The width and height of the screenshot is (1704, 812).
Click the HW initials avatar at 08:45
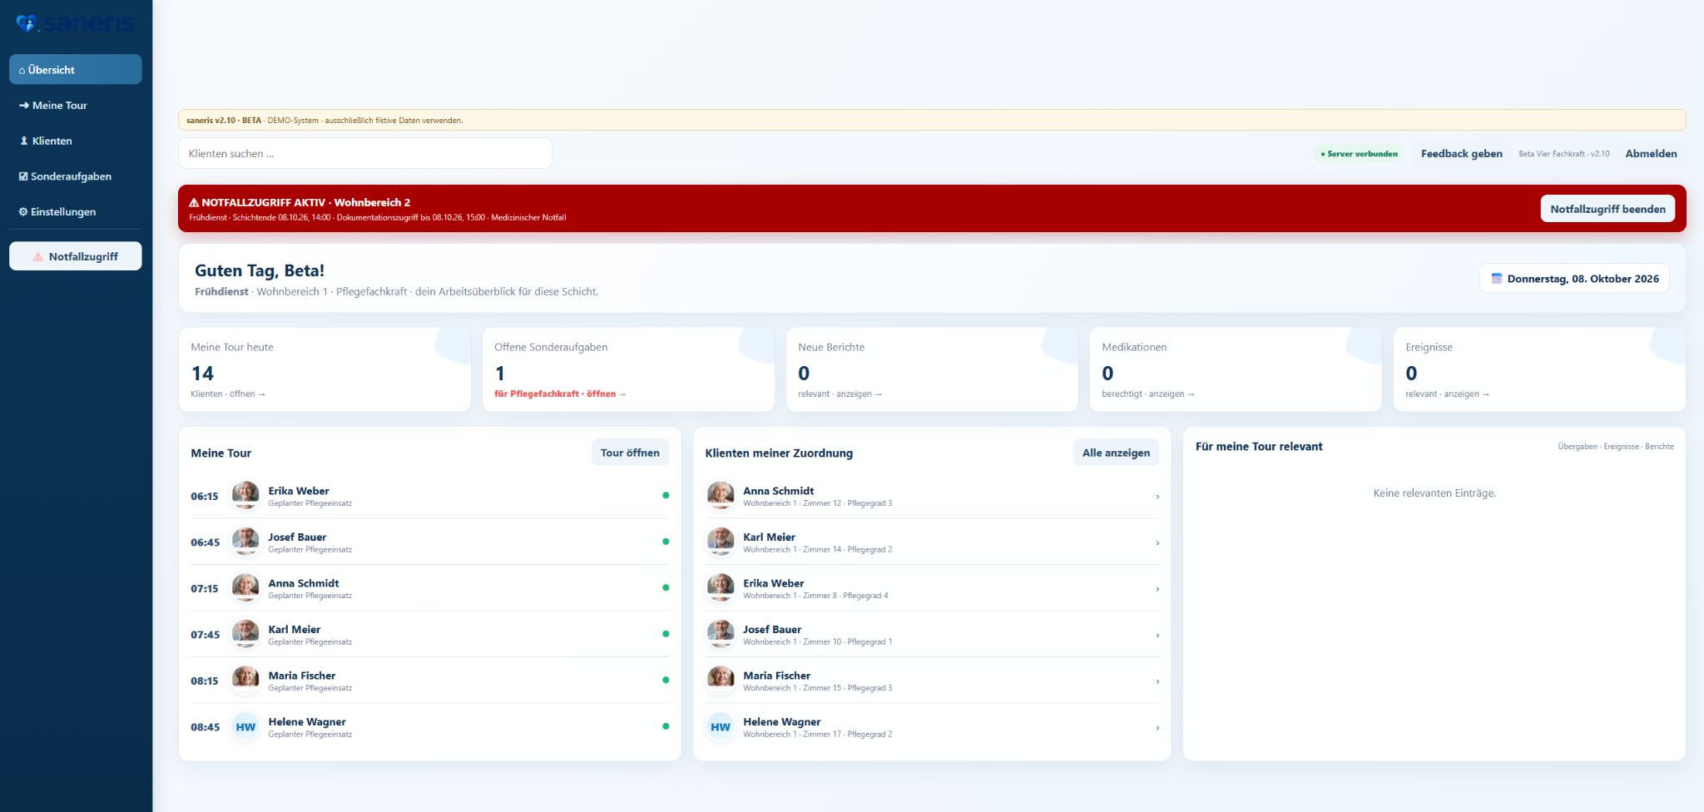tap(245, 726)
